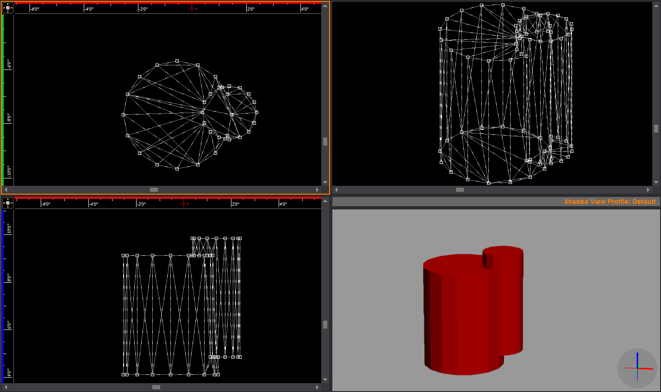Click the red zero marker on the top view ruler
This screenshot has width=661, height=392.
pos(192,9)
